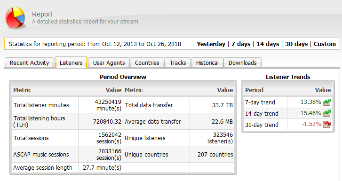Open the Custom reporting period option
Viewport: 342px width, 181px height.
click(x=325, y=44)
